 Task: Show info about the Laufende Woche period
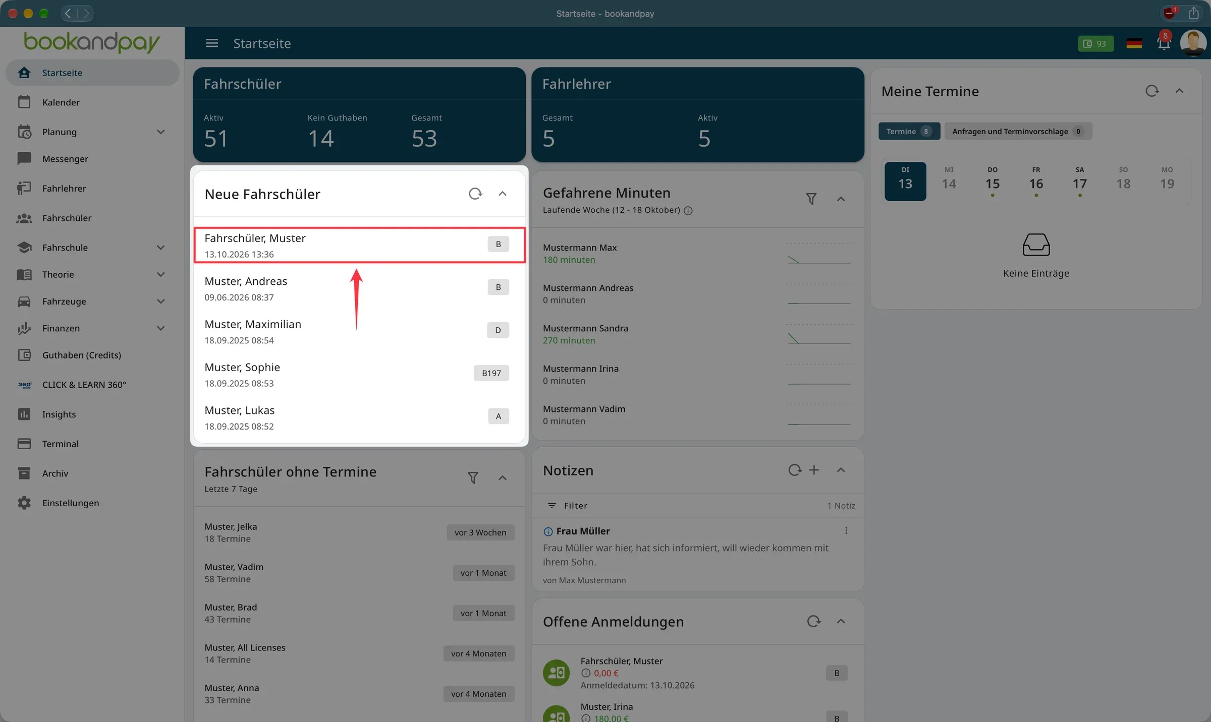pos(688,211)
